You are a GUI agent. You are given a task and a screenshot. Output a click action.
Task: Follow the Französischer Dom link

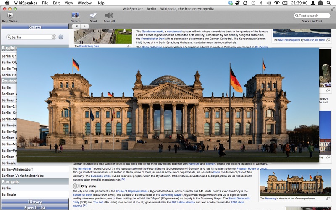(152, 39)
